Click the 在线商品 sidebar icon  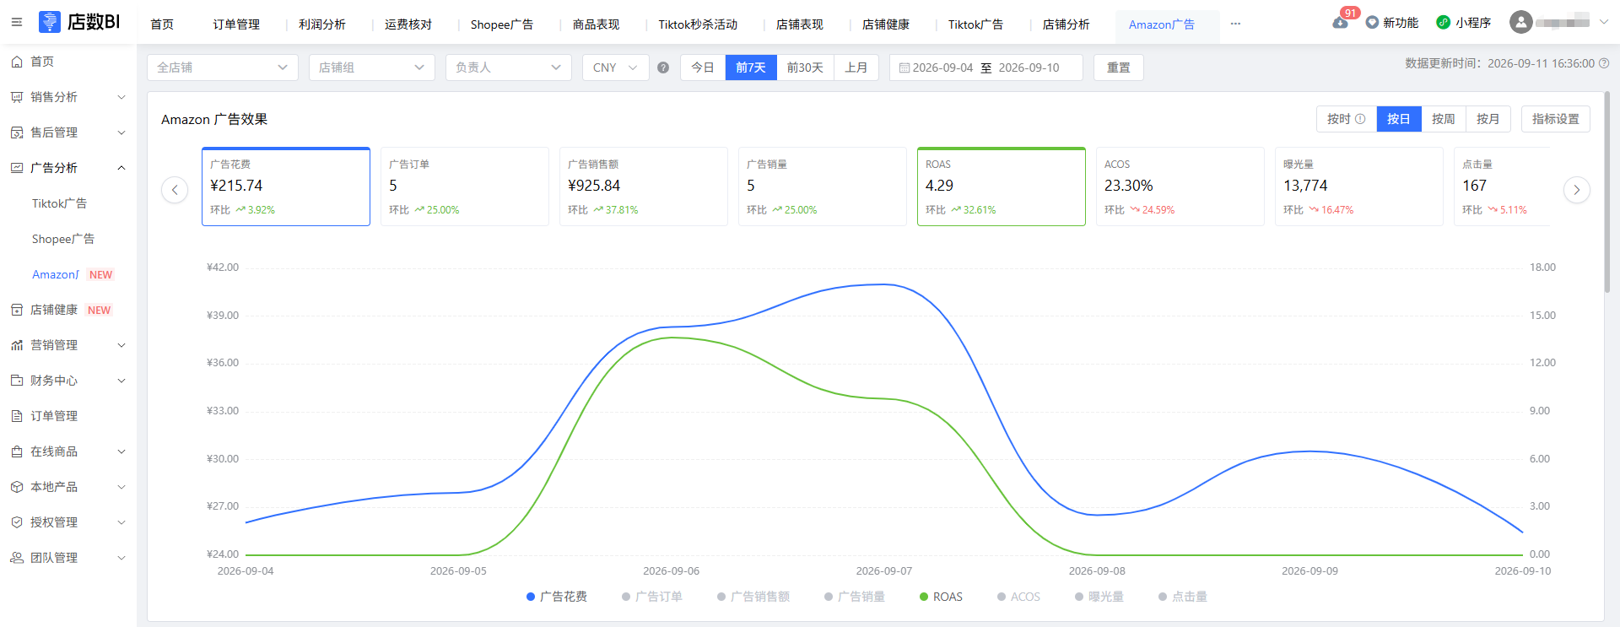pyautogui.click(x=17, y=451)
